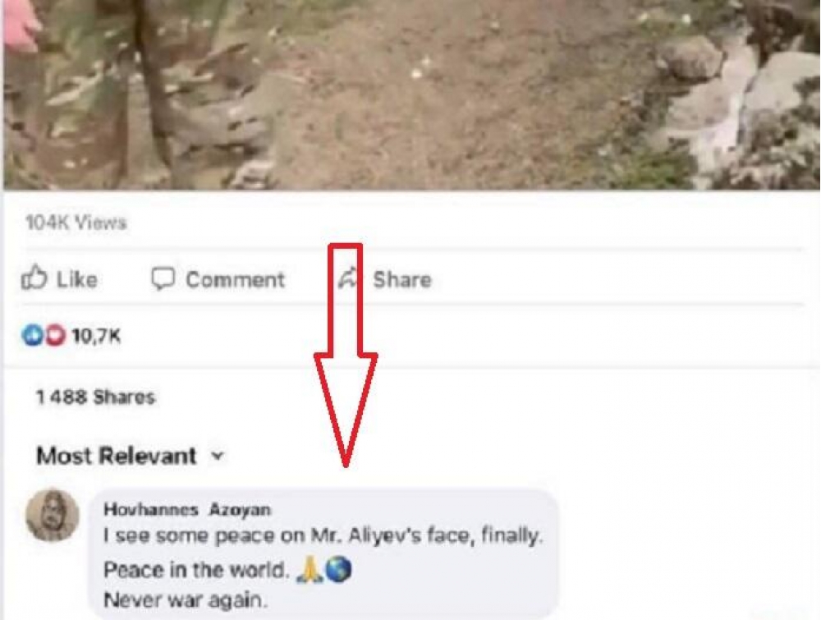Click the 104K Views count
This screenshot has width=821, height=620.
76,223
